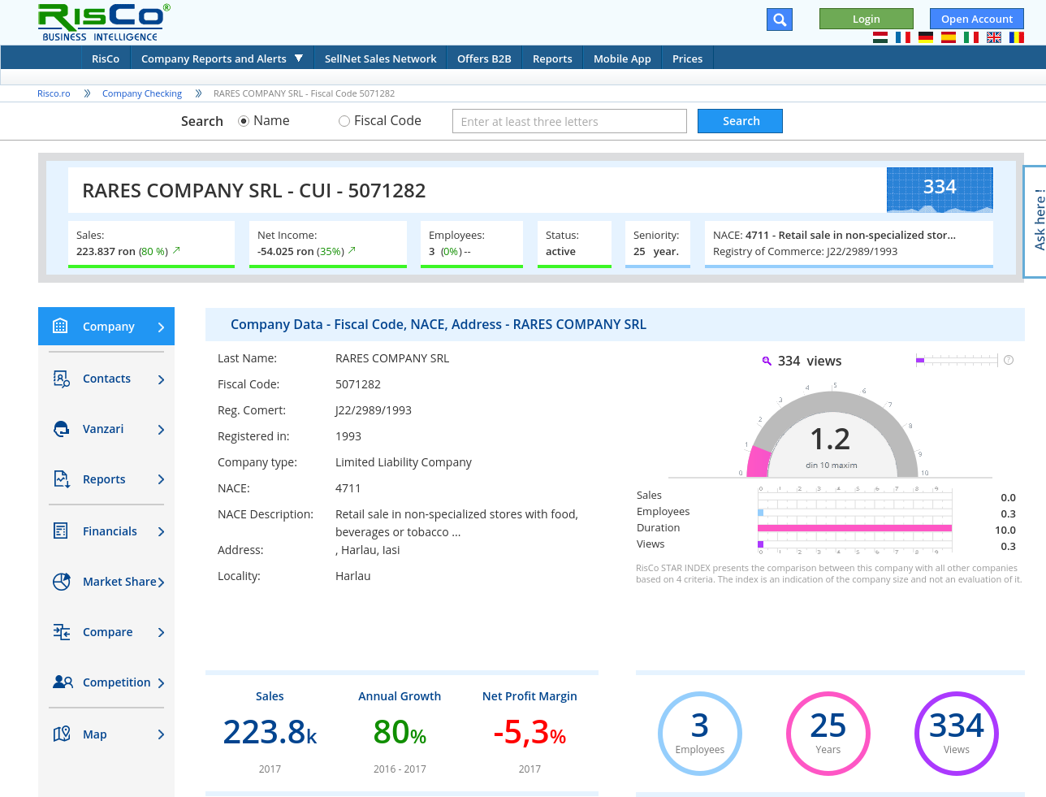Click the Financials sheet icon
The image size is (1046, 797).
(x=61, y=531)
